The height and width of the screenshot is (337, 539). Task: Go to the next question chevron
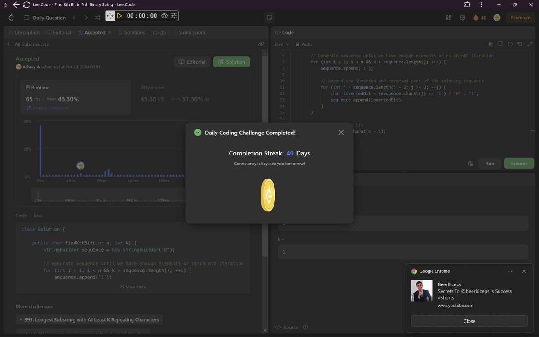[x=86, y=18]
